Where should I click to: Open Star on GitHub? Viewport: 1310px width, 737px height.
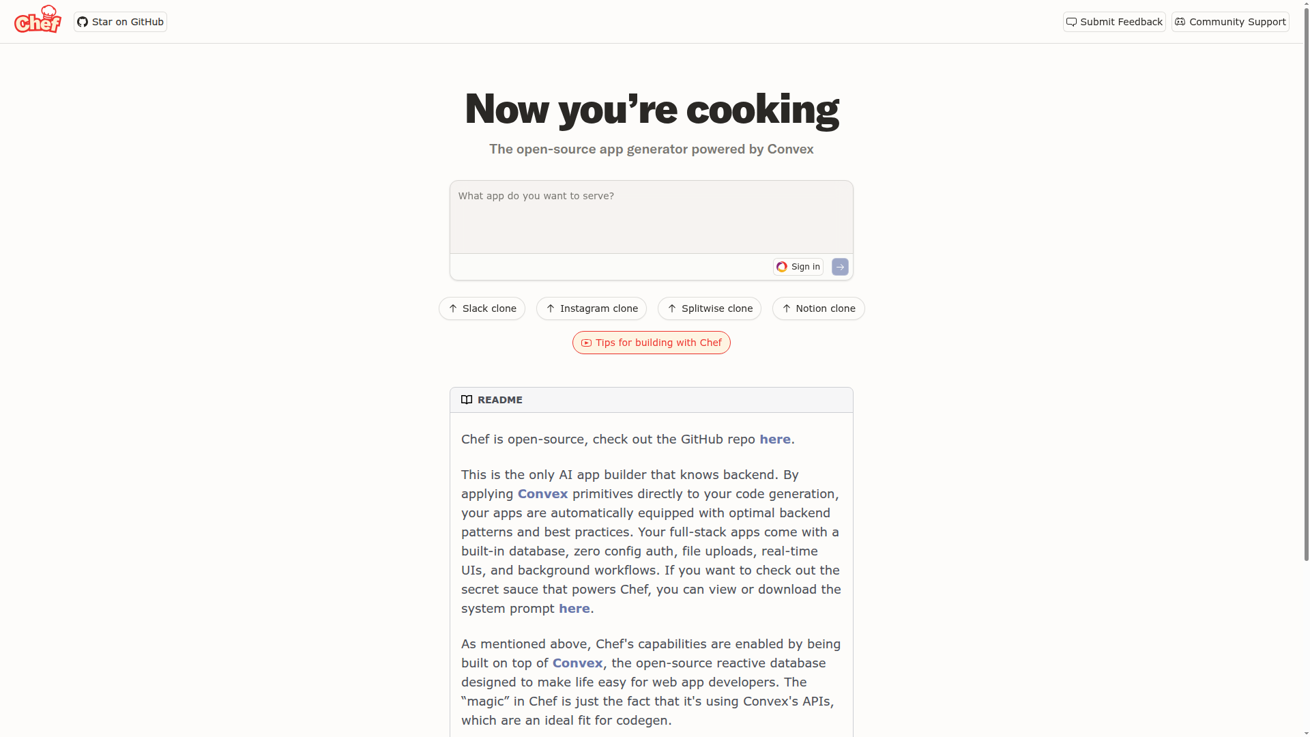click(120, 21)
